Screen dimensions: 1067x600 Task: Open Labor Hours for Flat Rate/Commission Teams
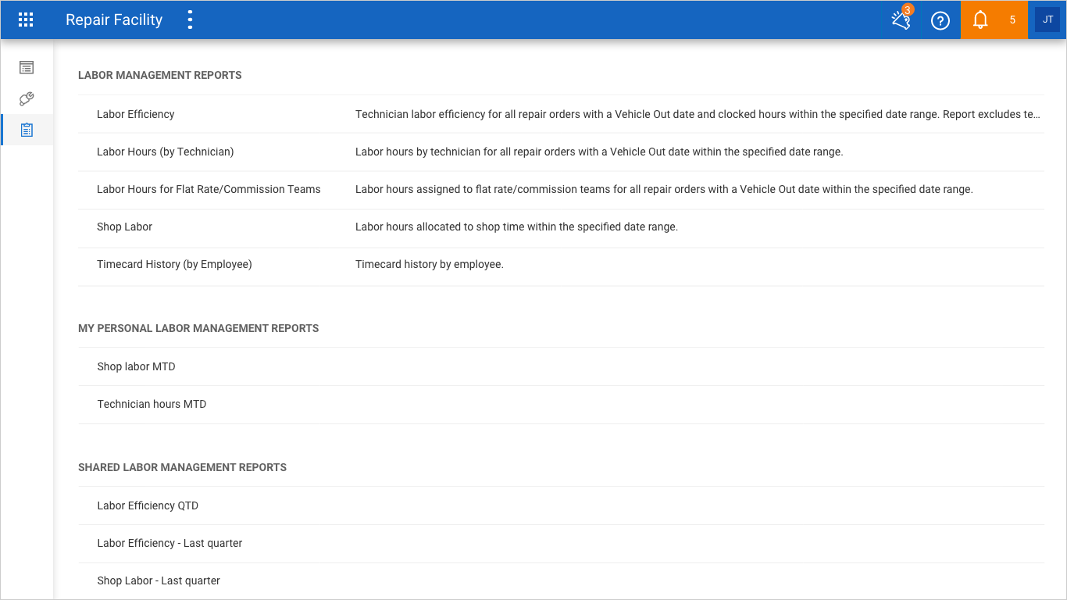click(x=209, y=189)
